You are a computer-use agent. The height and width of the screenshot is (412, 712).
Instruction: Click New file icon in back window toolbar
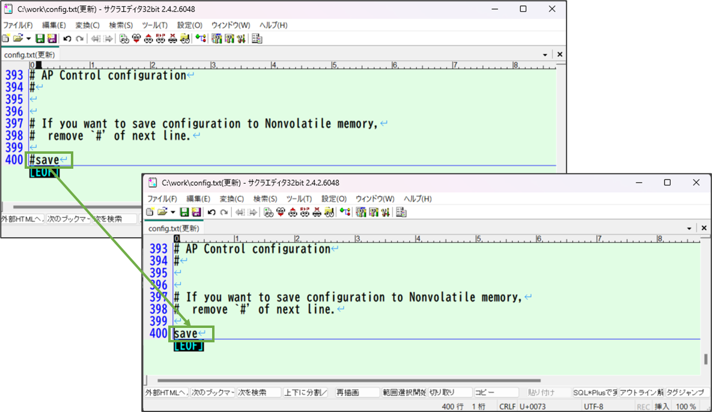click(6, 38)
